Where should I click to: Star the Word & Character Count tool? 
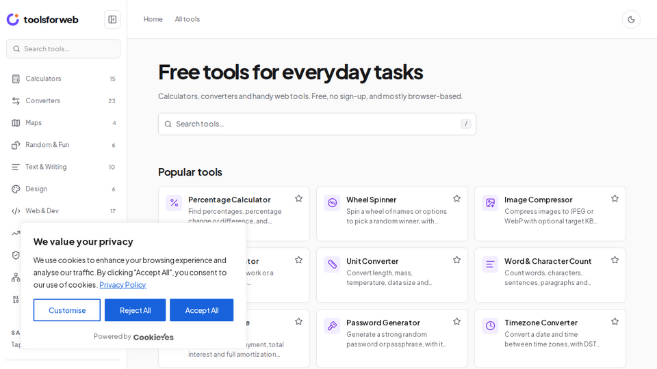click(x=615, y=260)
